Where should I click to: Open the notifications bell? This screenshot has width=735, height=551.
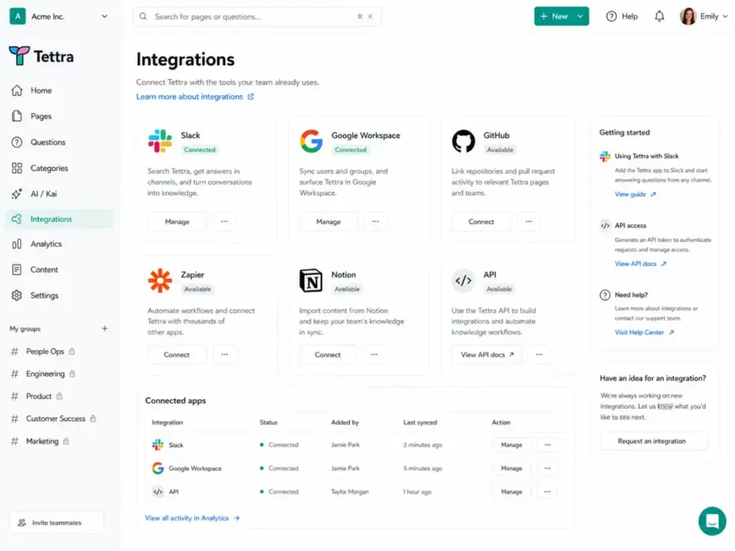pyautogui.click(x=659, y=17)
